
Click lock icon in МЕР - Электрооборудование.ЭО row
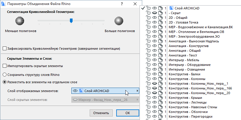pos(148,36)
